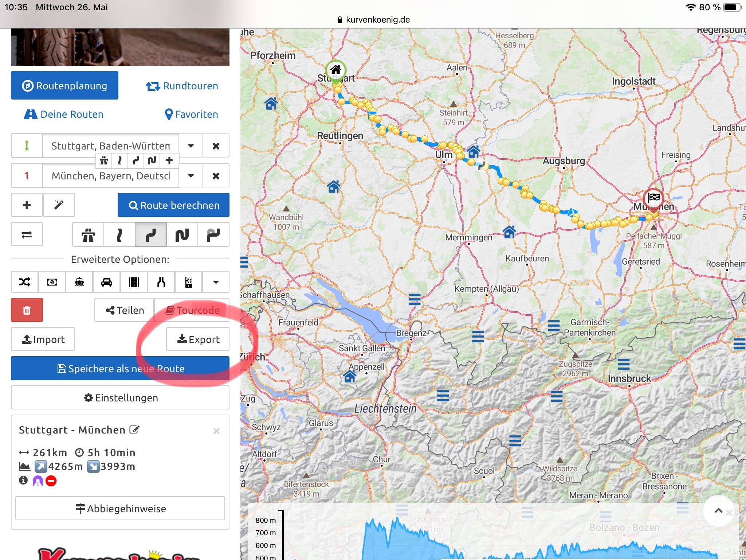Open the Favoriten tab

pyautogui.click(x=191, y=114)
